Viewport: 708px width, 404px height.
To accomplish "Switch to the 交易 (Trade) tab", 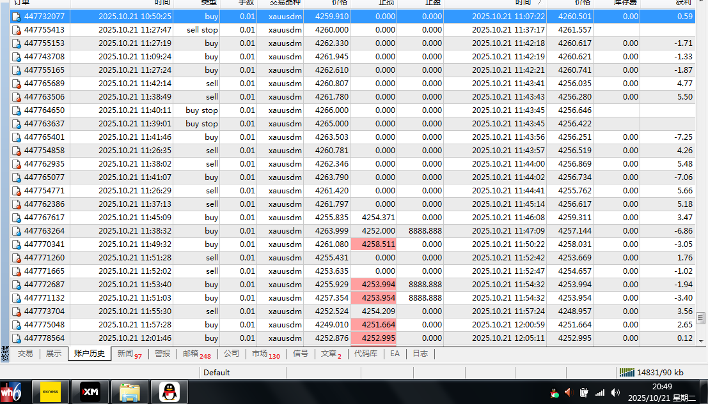I will (25, 354).
